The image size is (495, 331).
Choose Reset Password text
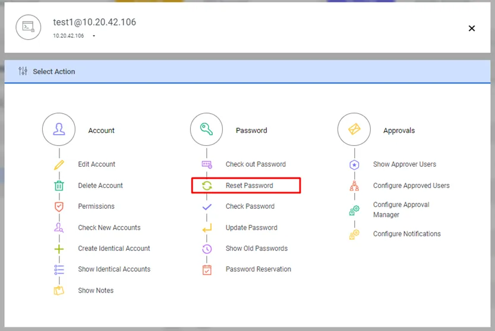coord(250,185)
